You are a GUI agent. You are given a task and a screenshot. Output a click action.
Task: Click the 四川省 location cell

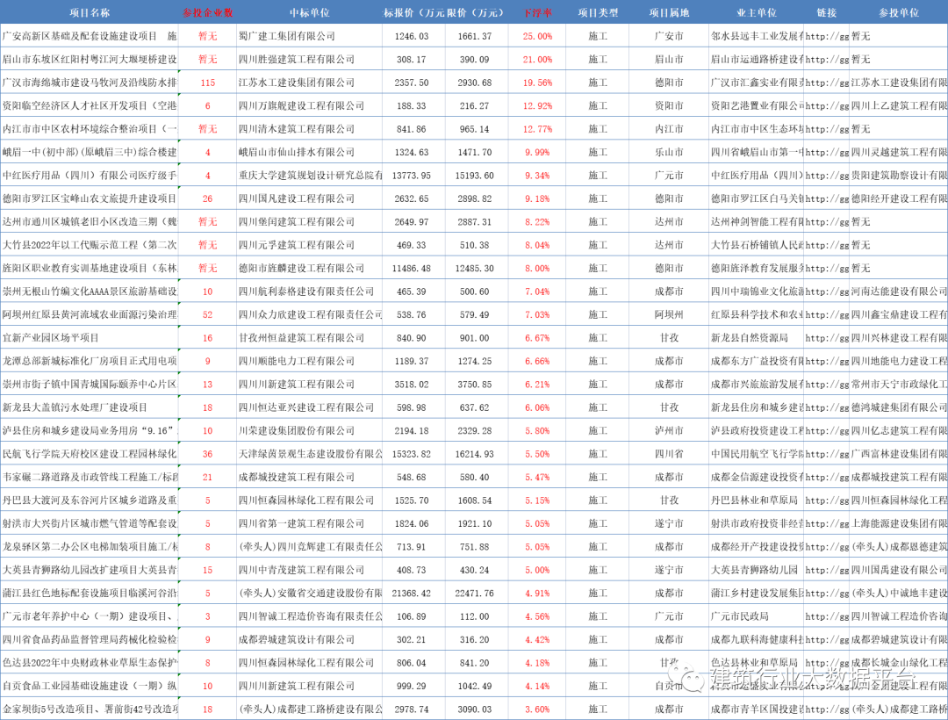[669, 454]
